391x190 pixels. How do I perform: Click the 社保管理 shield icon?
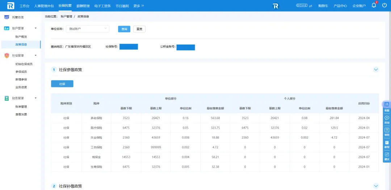[x=7, y=56]
